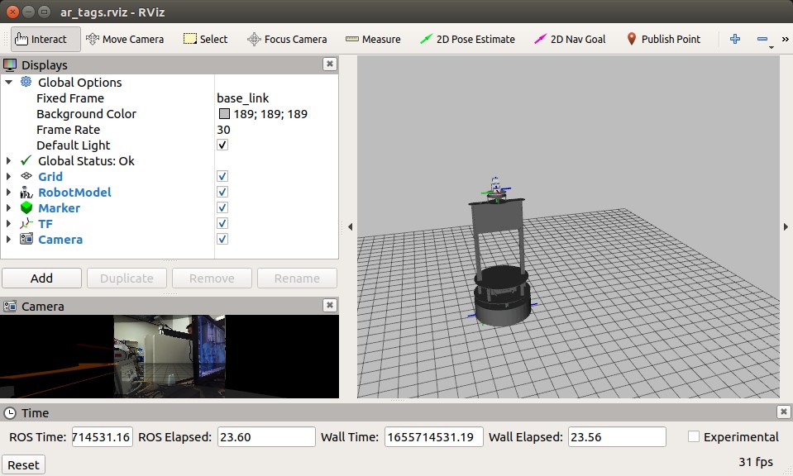Enable the Experimental checkbox

[694, 436]
